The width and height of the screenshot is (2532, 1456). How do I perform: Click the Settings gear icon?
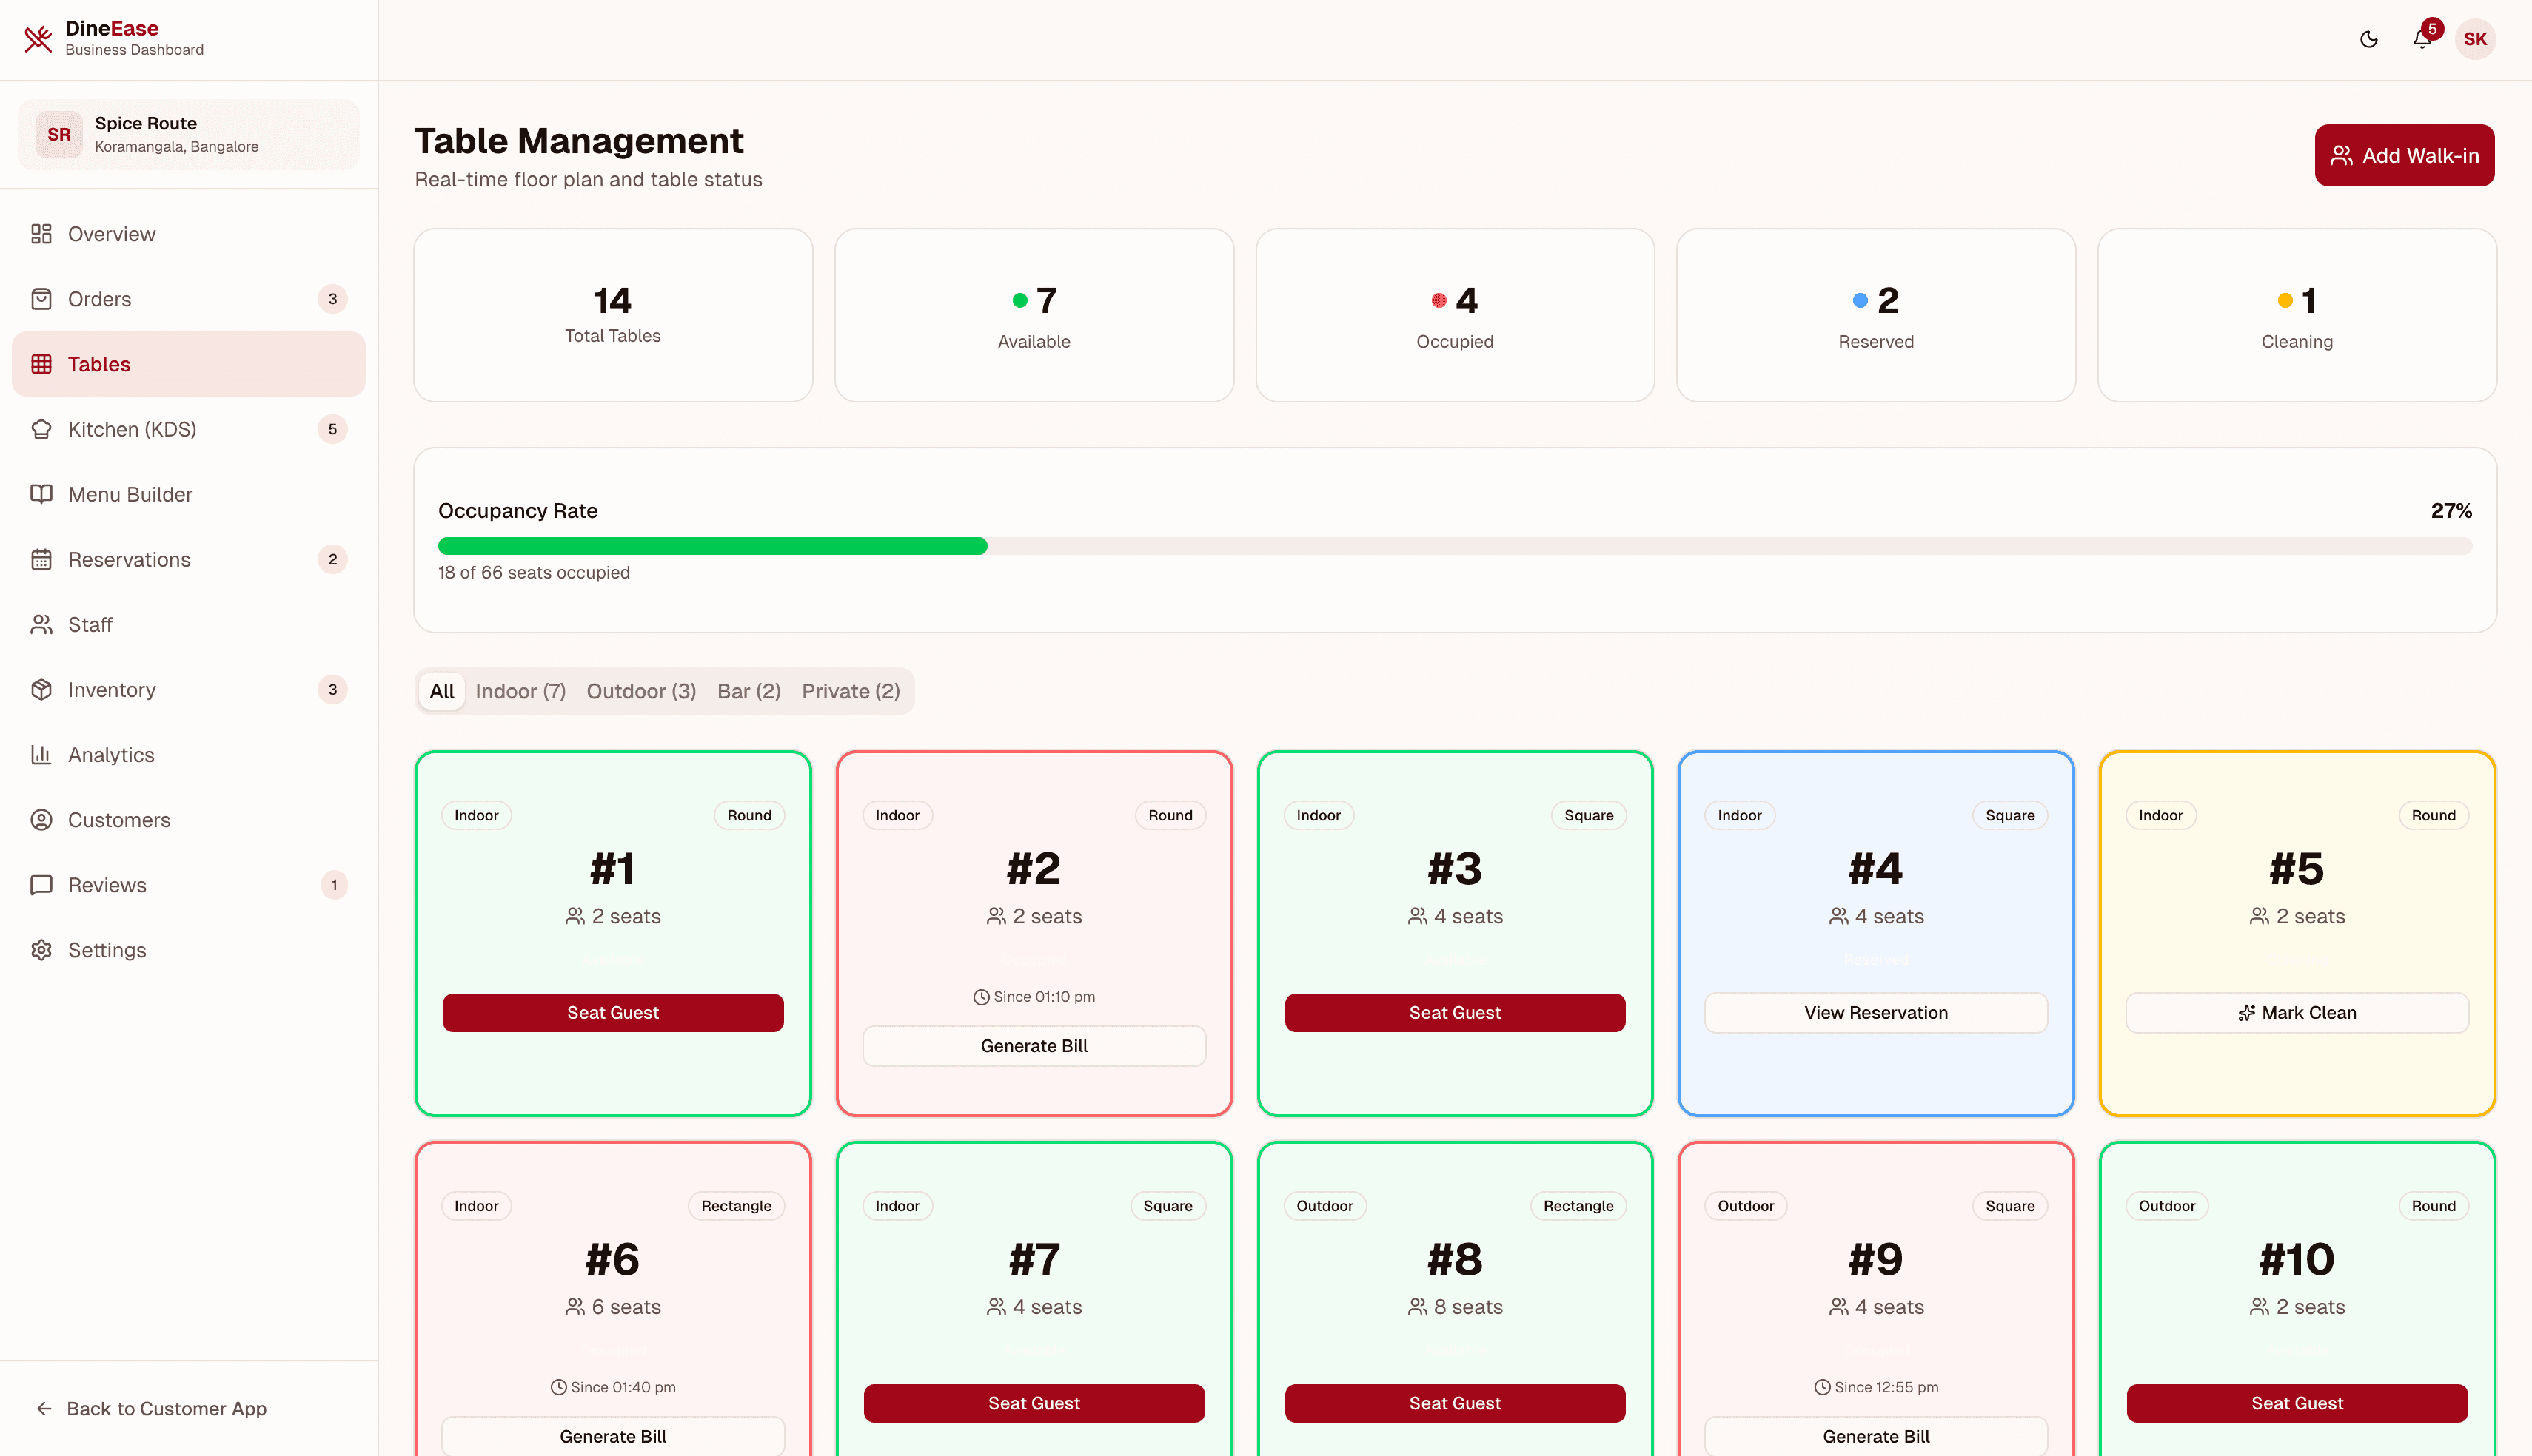point(41,949)
